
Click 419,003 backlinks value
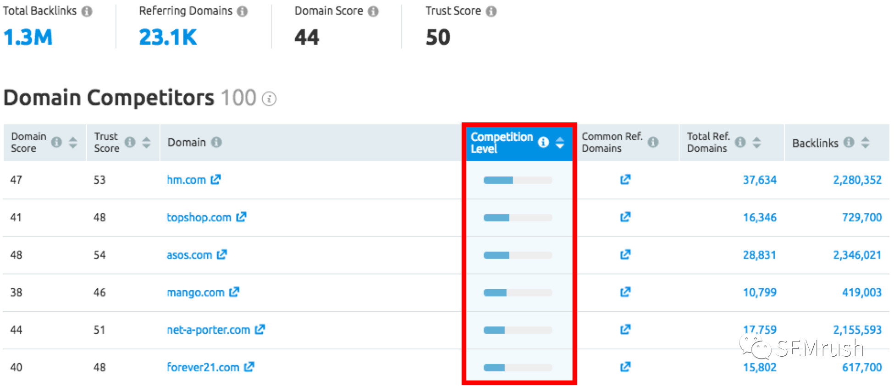pyautogui.click(x=862, y=292)
